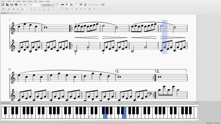Activate the image capture tool

point(103,4)
